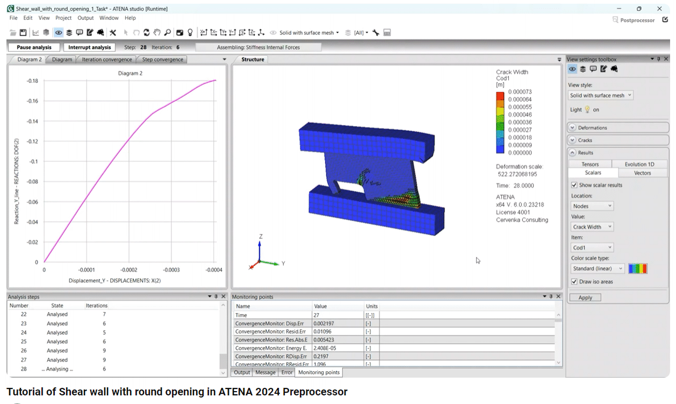Screen dimensions: 676x404
Task: Set view along Y+ axis icon
Action: (x=224, y=33)
